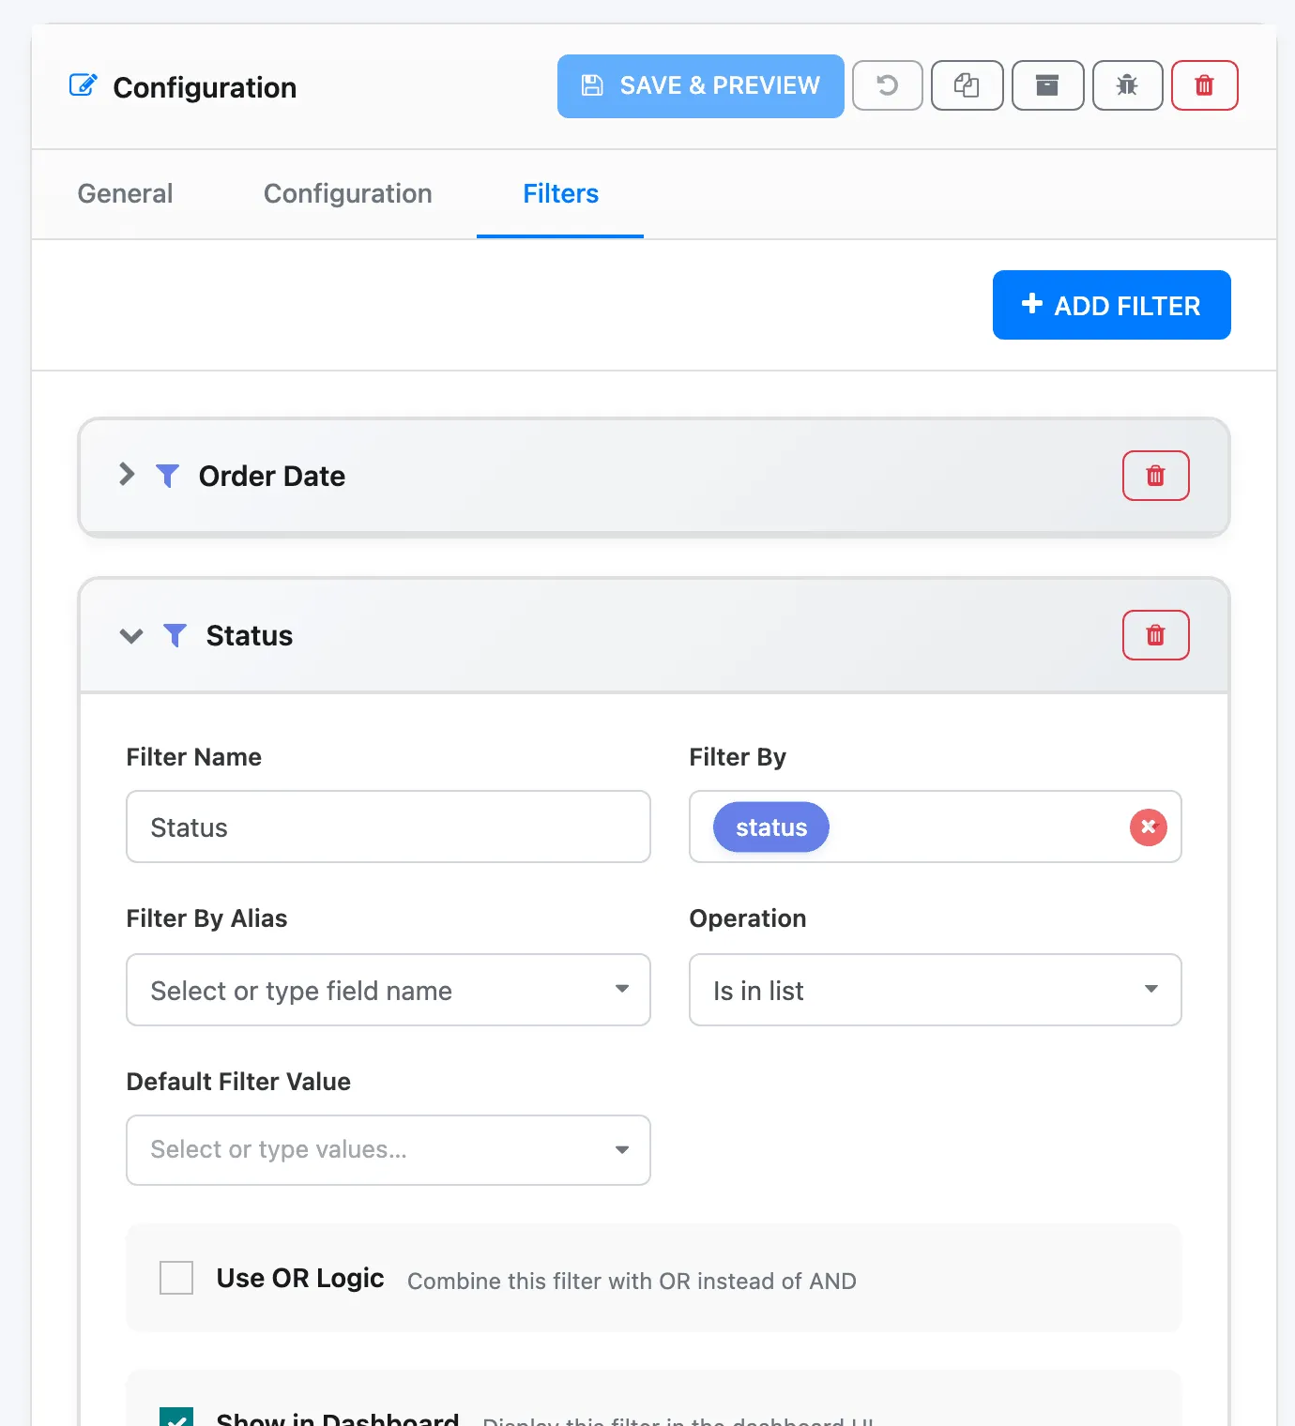
Task: Open the Default Filter Value dropdown
Action: 388,1150
